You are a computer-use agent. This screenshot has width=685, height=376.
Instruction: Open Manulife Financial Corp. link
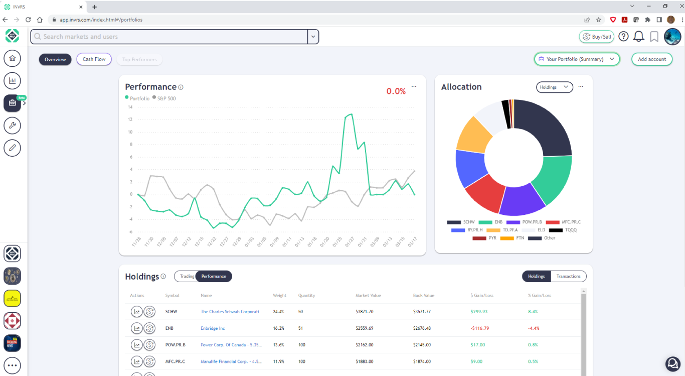231,361
